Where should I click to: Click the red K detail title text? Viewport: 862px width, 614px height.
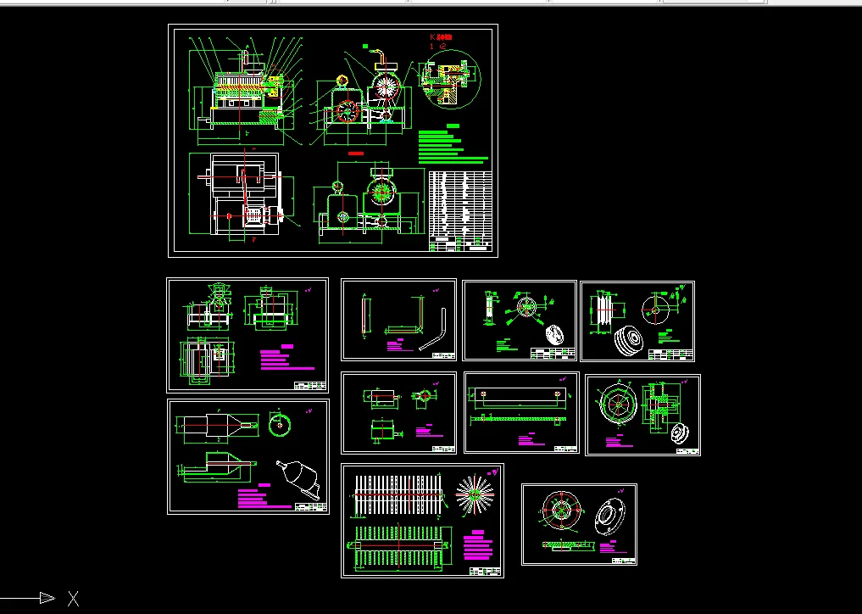click(x=441, y=36)
